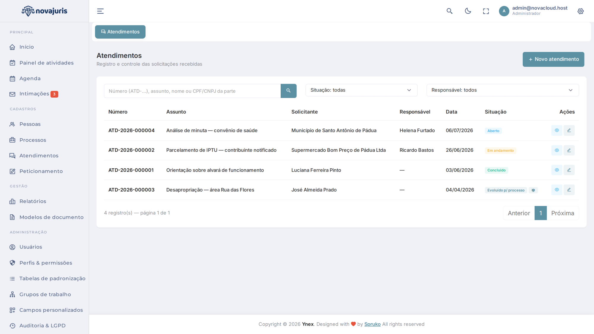Open header search magnifier icon
The width and height of the screenshot is (594, 334).
449,11
